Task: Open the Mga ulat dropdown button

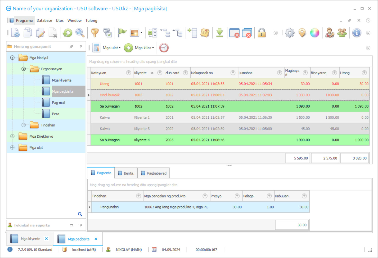Action: [111, 48]
